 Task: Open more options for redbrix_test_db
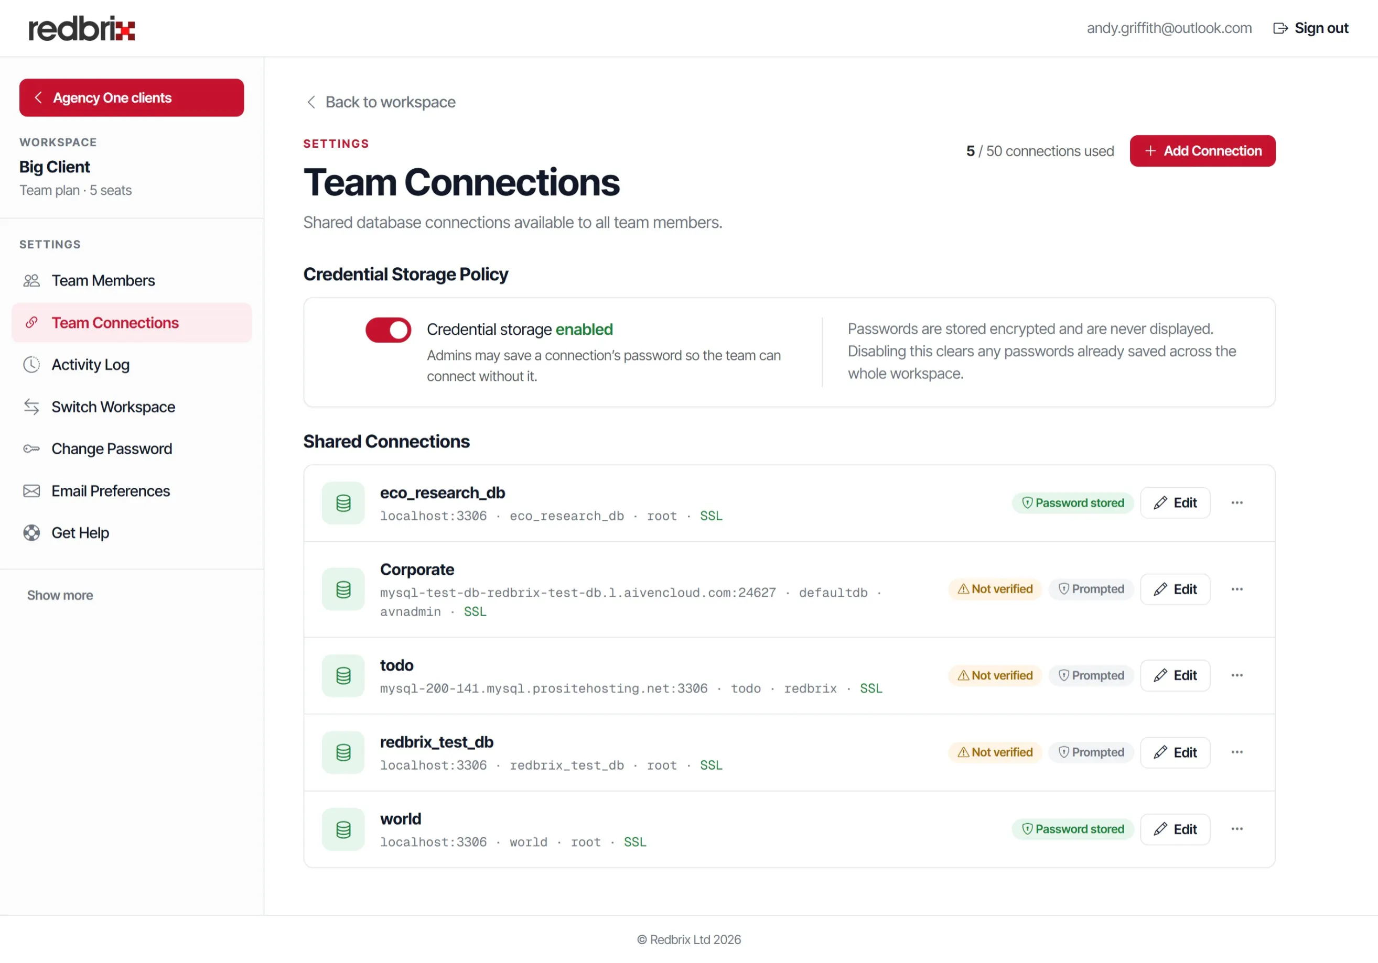[1237, 752]
